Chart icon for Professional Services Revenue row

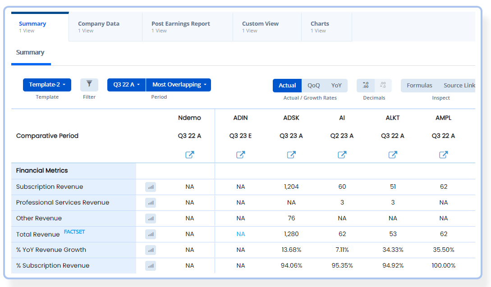click(151, 203)
